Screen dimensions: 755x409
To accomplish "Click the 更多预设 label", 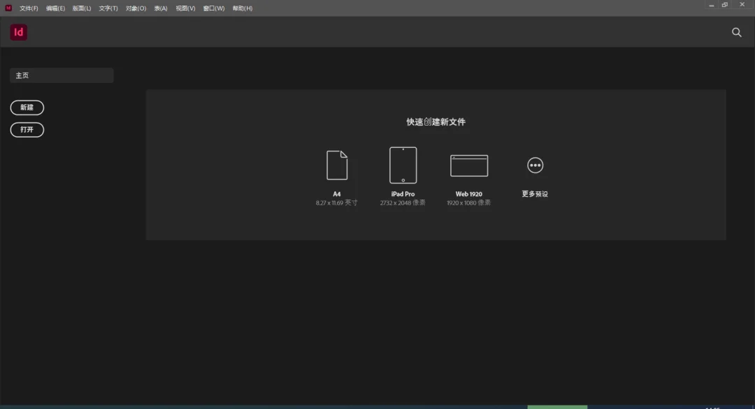I will [535, 194].
